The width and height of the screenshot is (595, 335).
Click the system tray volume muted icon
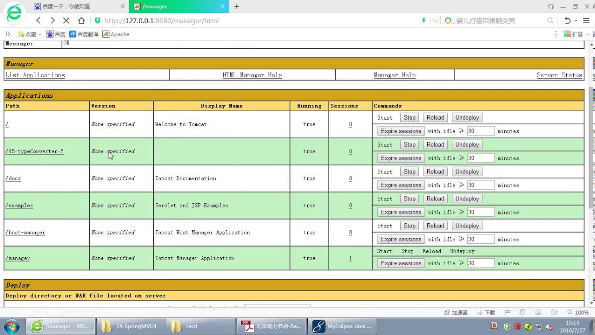tap(549, 326)
